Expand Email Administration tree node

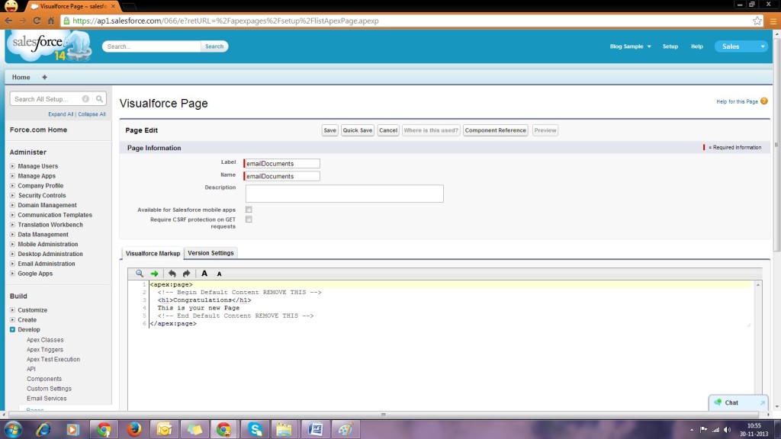12,264
